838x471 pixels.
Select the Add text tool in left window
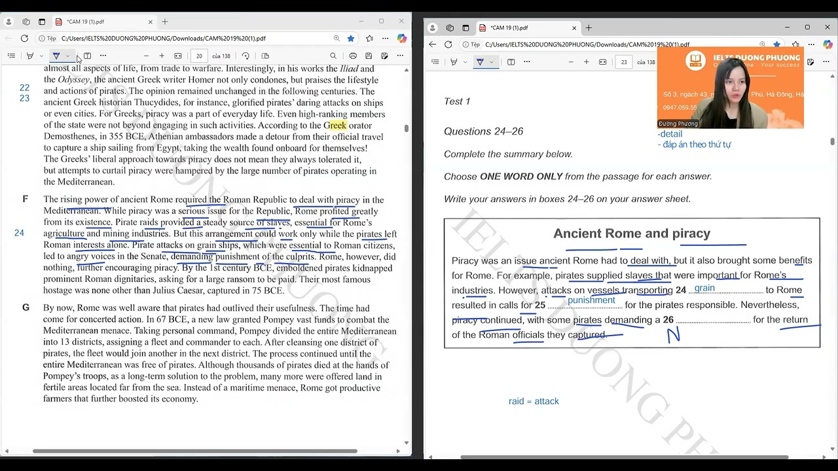tap(87, 56)
